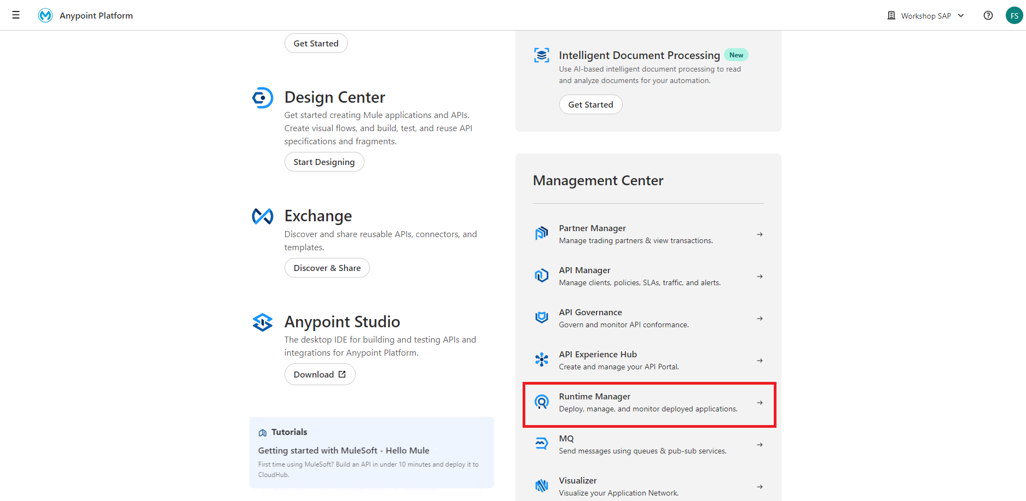Click the API Governance shield icon
The width and height of the screenshot is (1026, 501).
click(542, 318)
